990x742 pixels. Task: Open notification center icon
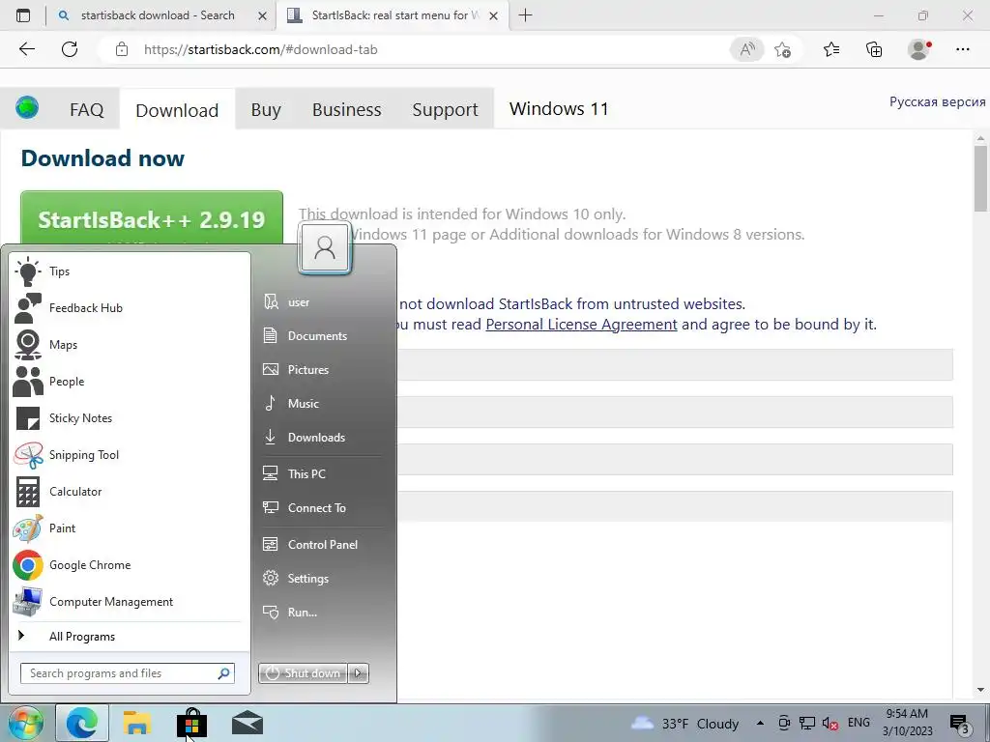click(x=960, y=724)
